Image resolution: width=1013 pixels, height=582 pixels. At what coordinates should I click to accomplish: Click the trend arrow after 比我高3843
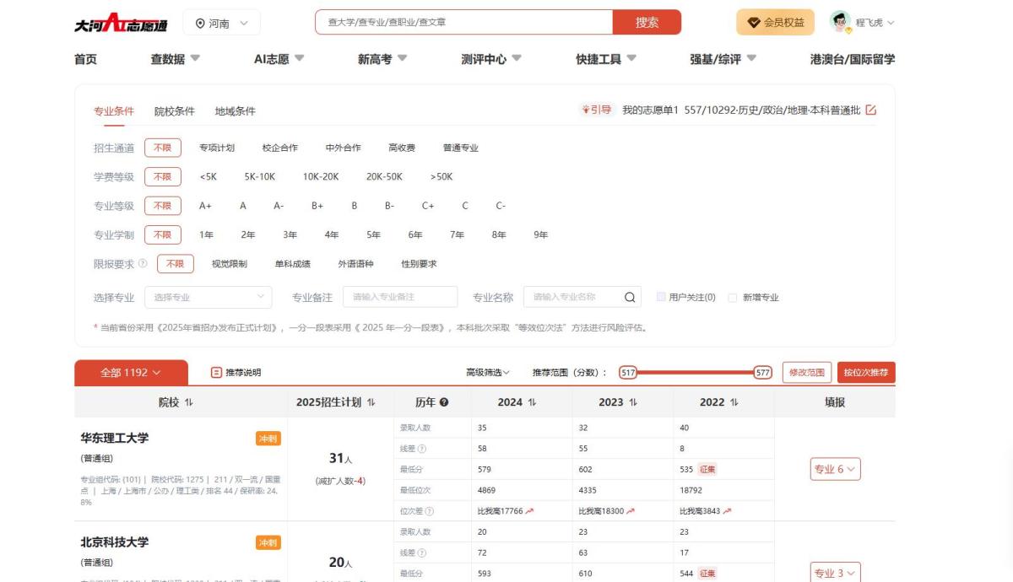727,511
